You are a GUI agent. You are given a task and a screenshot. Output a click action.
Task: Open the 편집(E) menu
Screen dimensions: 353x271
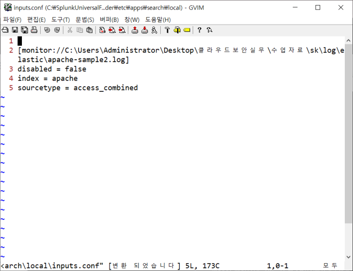pos(36,20)
